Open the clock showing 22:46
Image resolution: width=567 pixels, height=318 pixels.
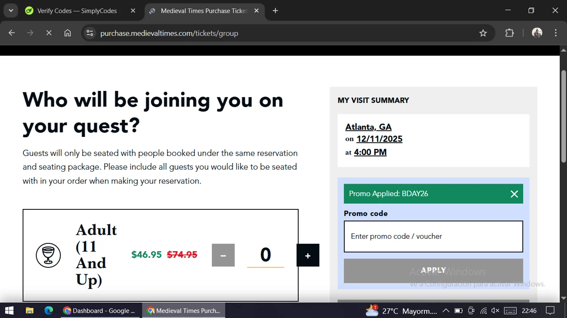point(529,311)
